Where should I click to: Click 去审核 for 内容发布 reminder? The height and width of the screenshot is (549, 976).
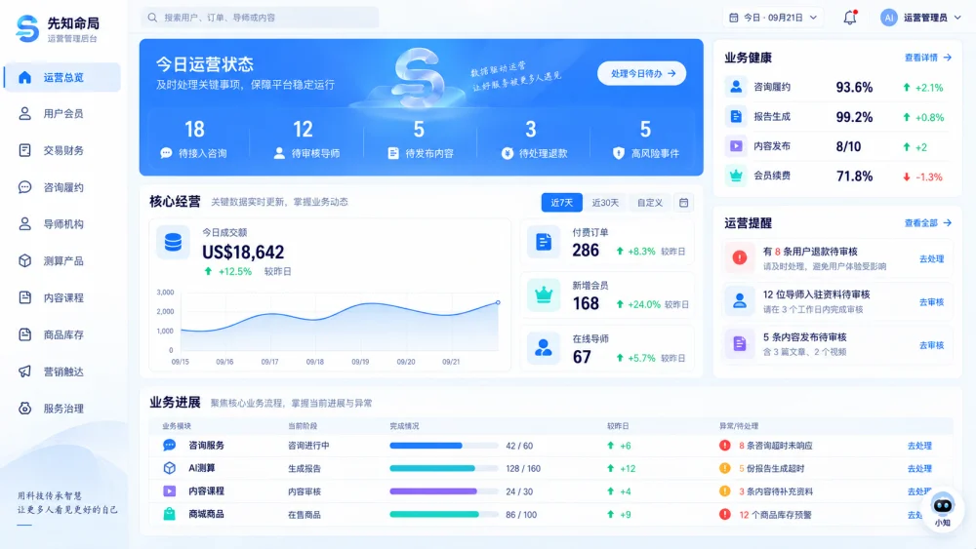click(x=931, y=345)
